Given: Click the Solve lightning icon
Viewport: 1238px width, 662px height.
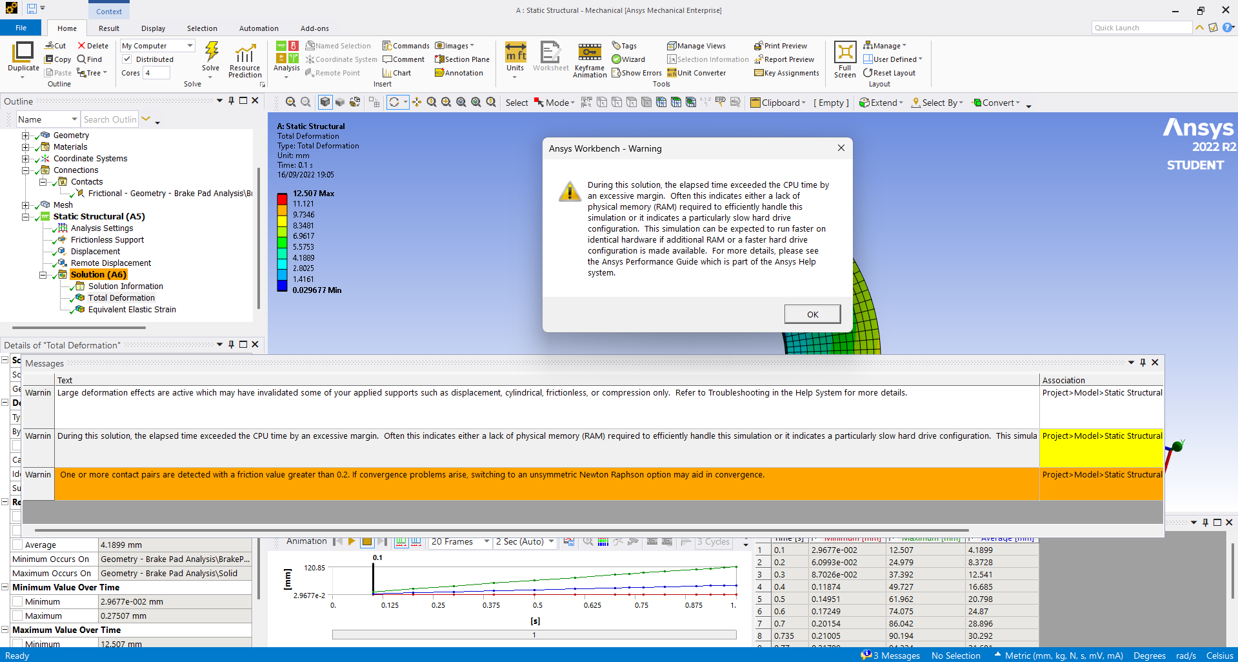Looking at the screenshot, I should pyautogui.click(x=211, y=52).
